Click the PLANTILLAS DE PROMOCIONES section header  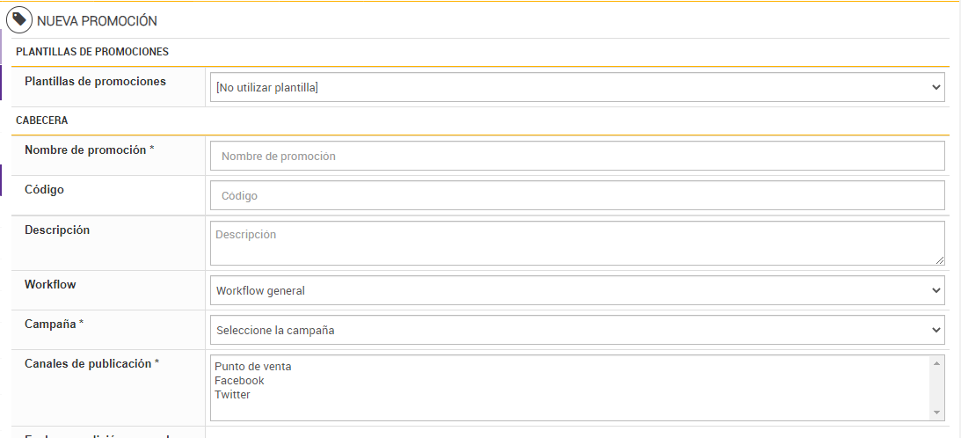click(x=92, y=52)
